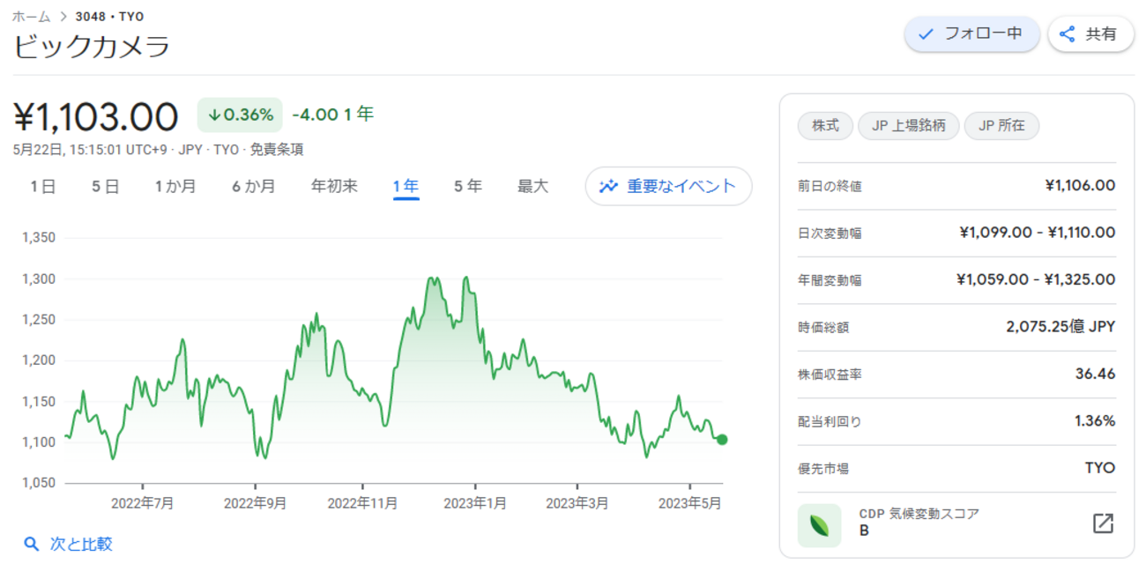Click the green endpoint dot on chart
Viewport: 1146px width, 564px height.
pos(722,440)
